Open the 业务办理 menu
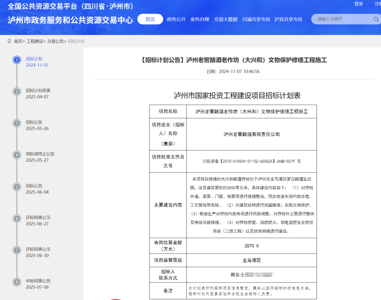This screenshot has height=300, width=381. coord(200,19)
